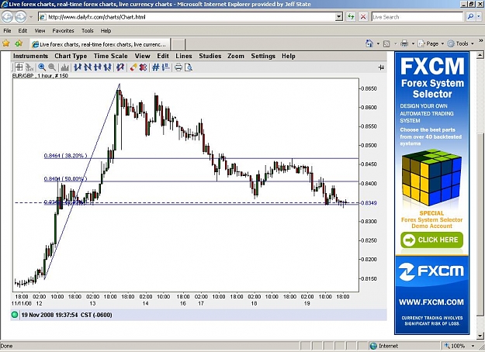Zoom out using the grey magnifier
485x352 pixels.
pos(52,67)
